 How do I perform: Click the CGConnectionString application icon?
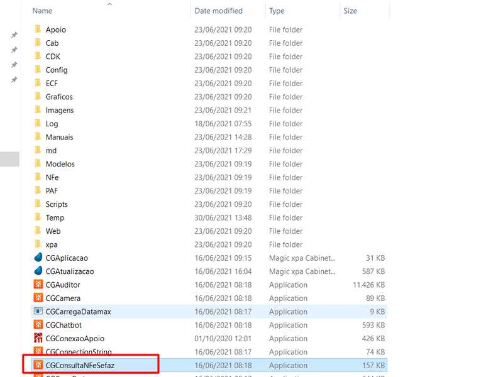[x=38, y=351]
